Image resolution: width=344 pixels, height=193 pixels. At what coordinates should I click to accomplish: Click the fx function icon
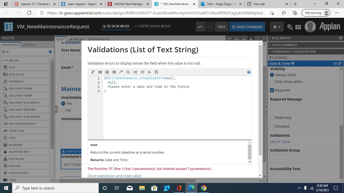[149, 72]
